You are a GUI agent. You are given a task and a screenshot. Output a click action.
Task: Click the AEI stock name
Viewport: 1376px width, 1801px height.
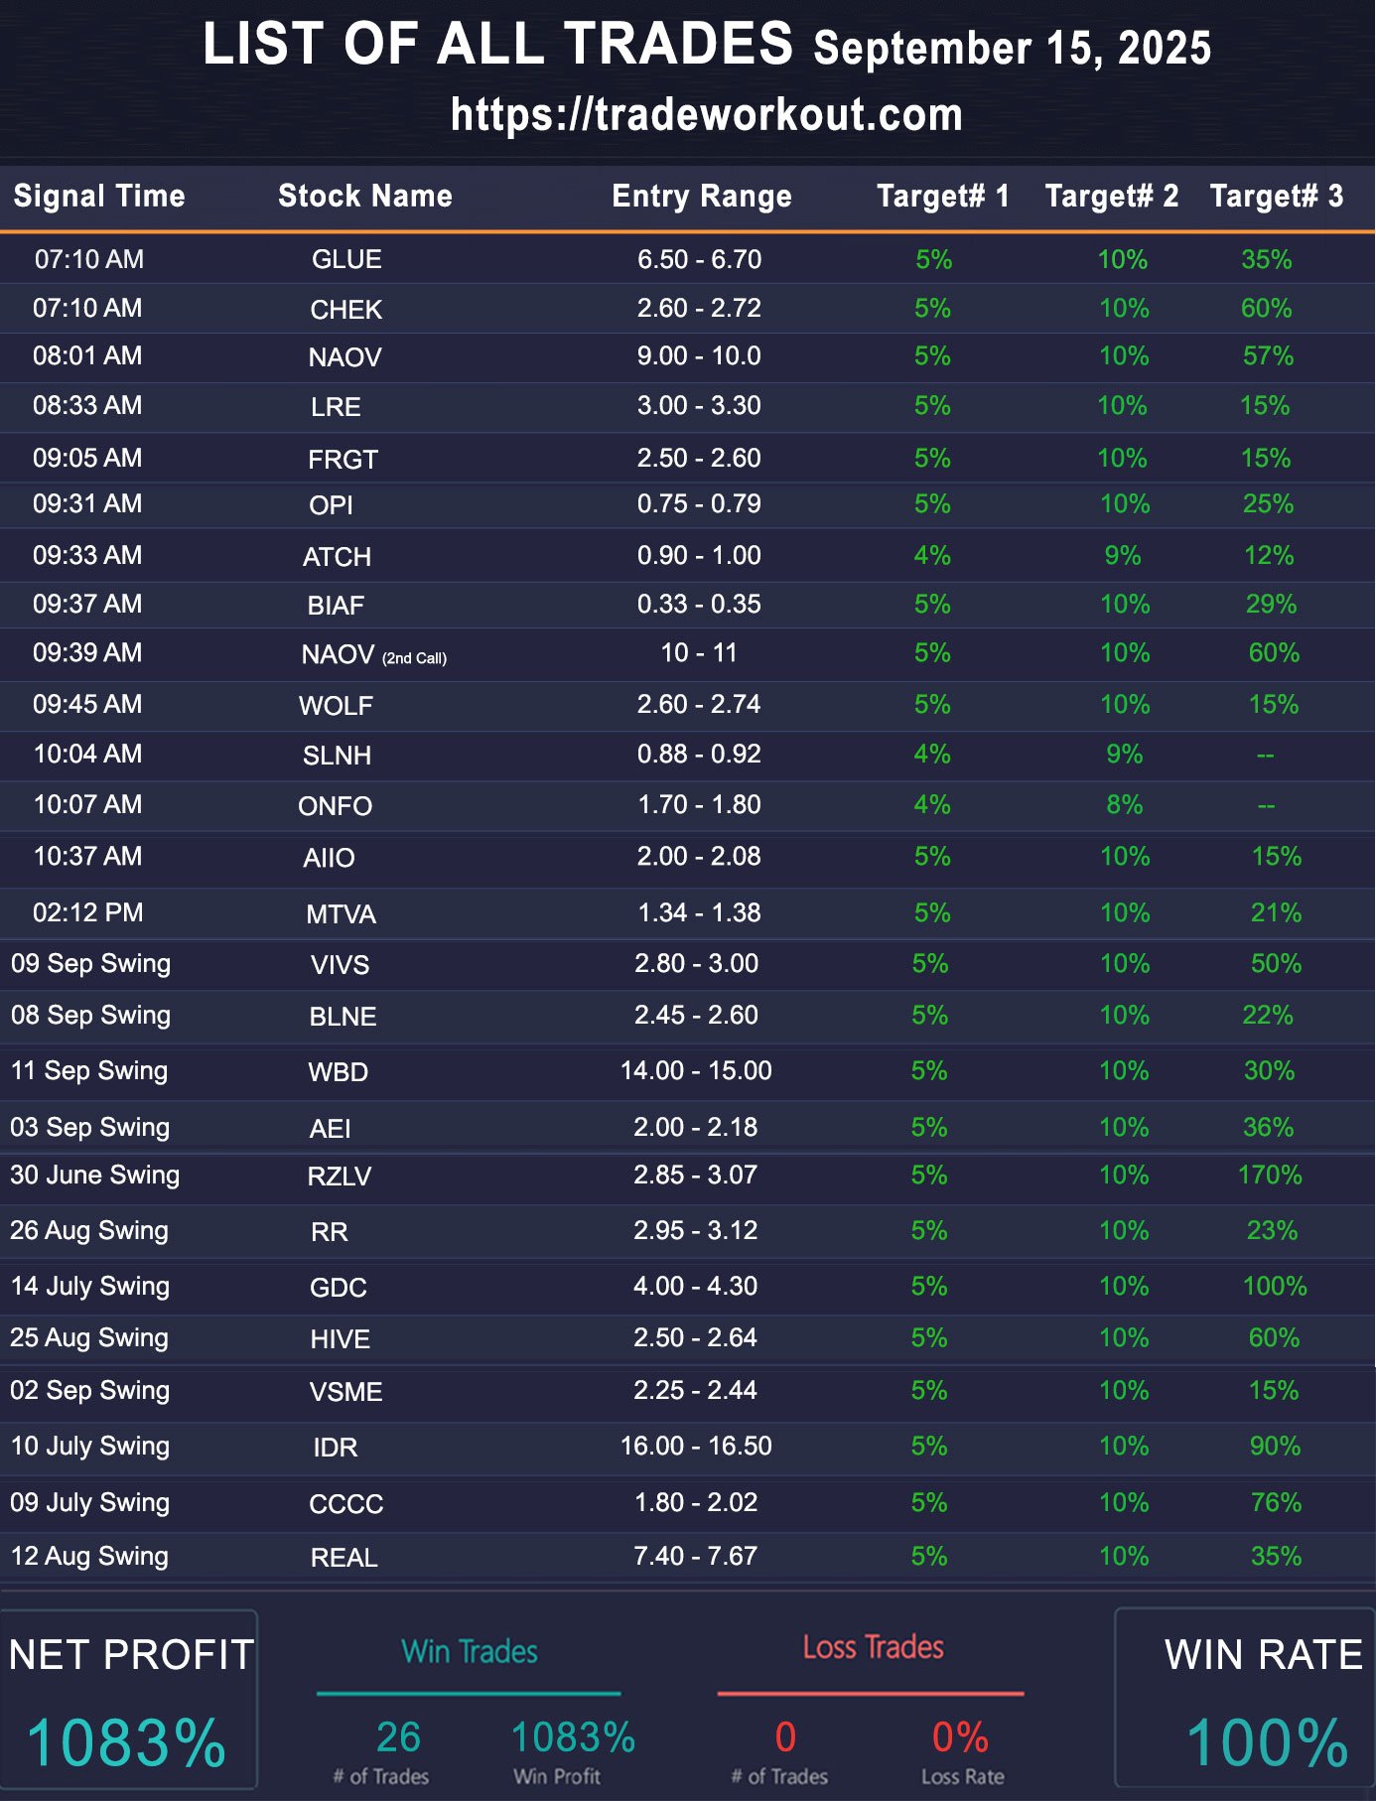click(x=330, y=1129)
